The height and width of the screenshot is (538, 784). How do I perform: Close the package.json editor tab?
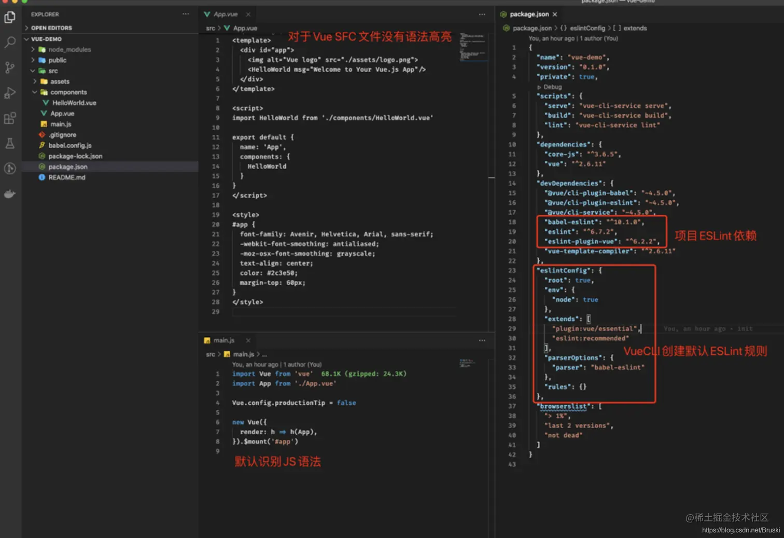[x=555, y=14]
